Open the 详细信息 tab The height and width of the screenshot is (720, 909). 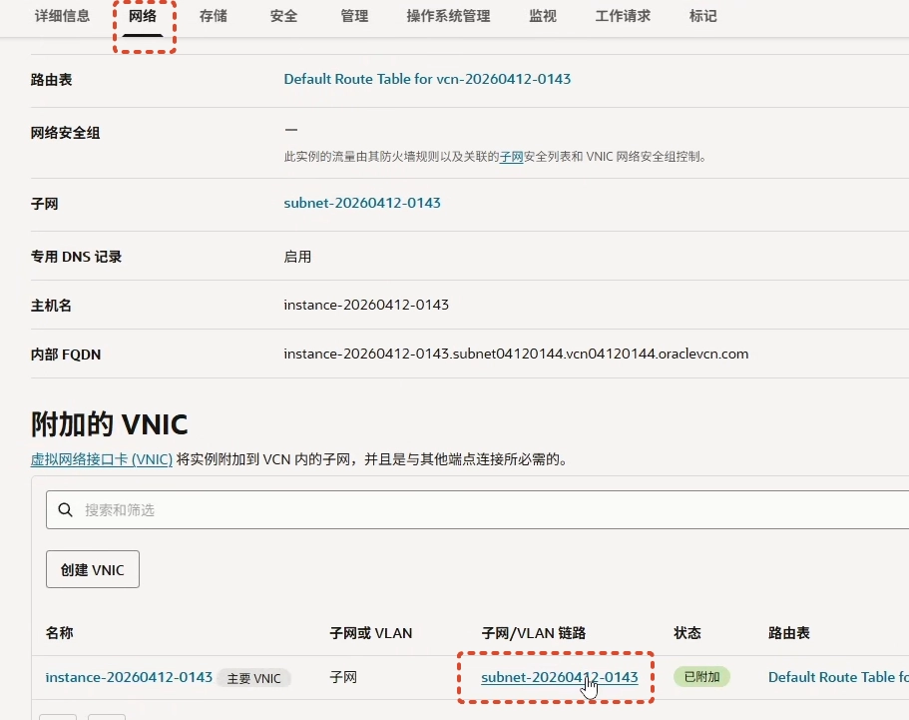coord(62,16)
